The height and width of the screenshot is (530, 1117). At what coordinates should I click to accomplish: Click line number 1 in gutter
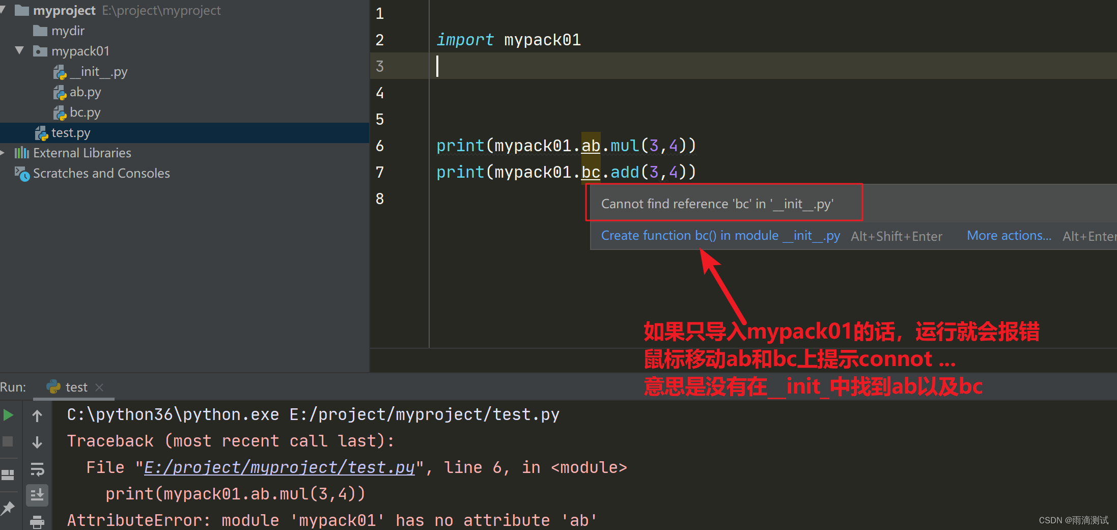380,14
